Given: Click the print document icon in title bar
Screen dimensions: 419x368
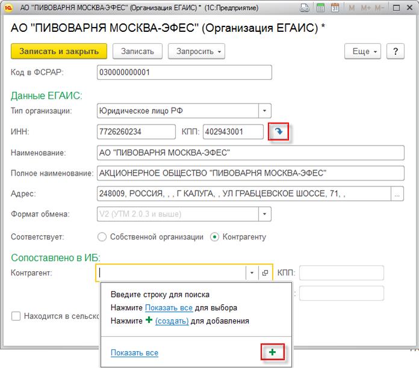Looking at the screenshot, I should (x=305, y=8).
